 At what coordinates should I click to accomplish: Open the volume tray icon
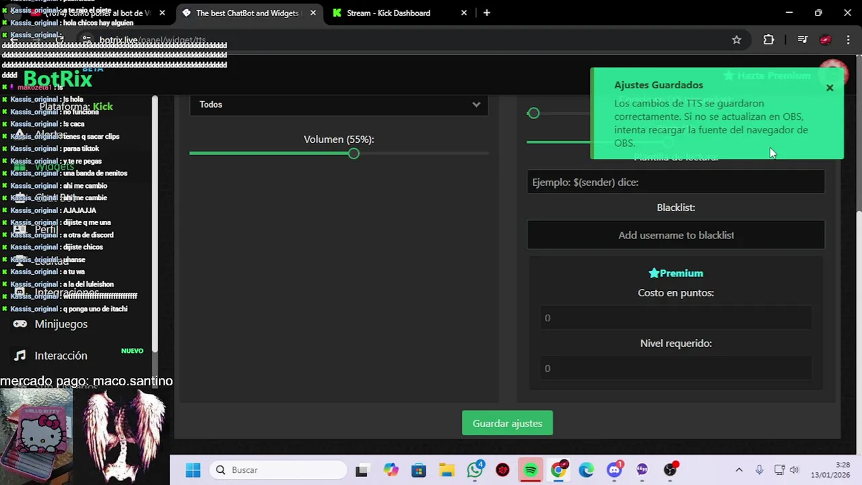tap(795, 470)
